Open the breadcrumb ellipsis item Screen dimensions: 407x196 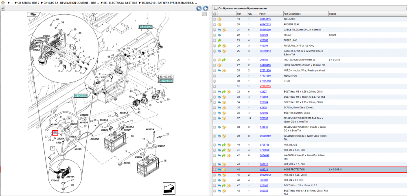click(11, 2)
